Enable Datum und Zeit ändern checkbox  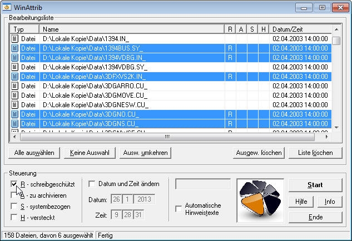click(x=92, y=184)
